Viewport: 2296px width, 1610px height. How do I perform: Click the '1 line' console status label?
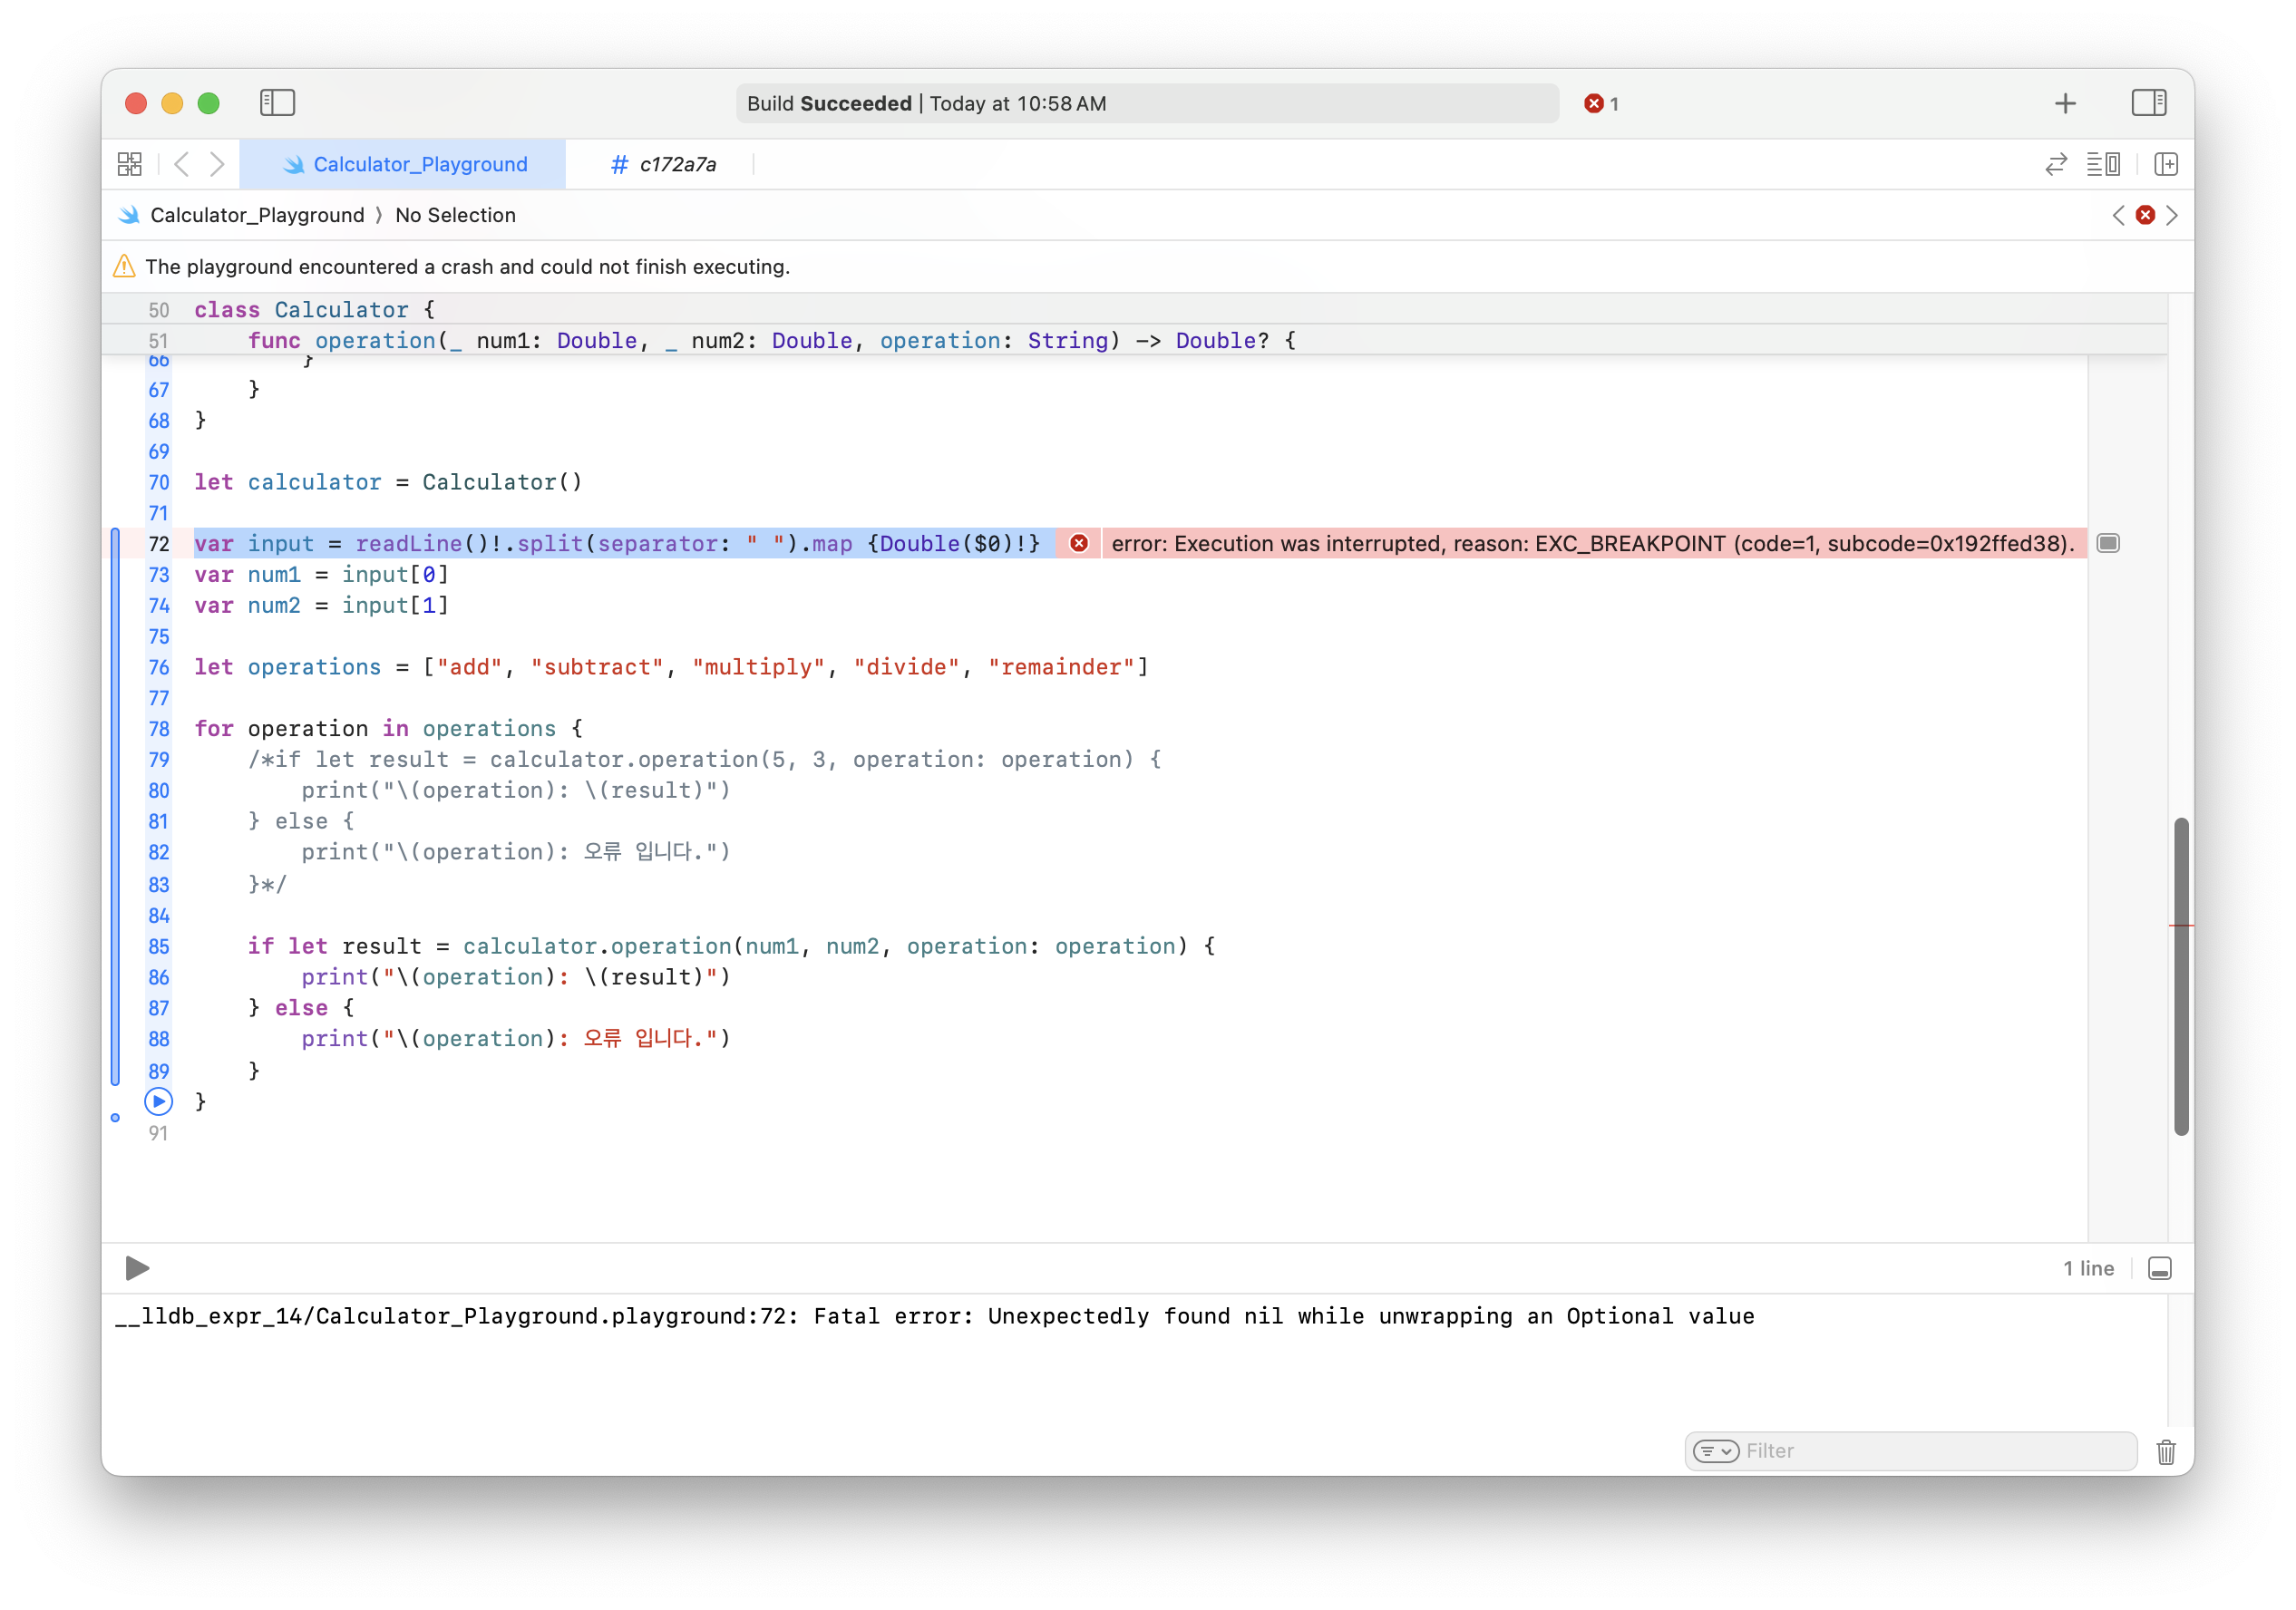pos(2088,1268)
